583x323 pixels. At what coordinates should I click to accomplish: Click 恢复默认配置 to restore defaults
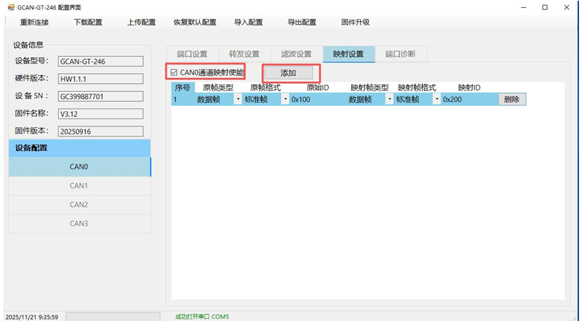(195, 22)
